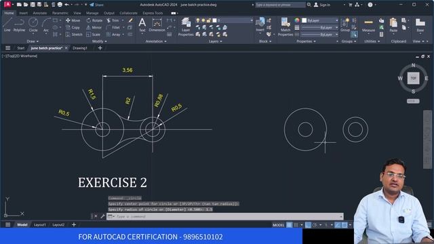
Task: Toggle polar tracking in status bar
Action: tap(315, 225)
